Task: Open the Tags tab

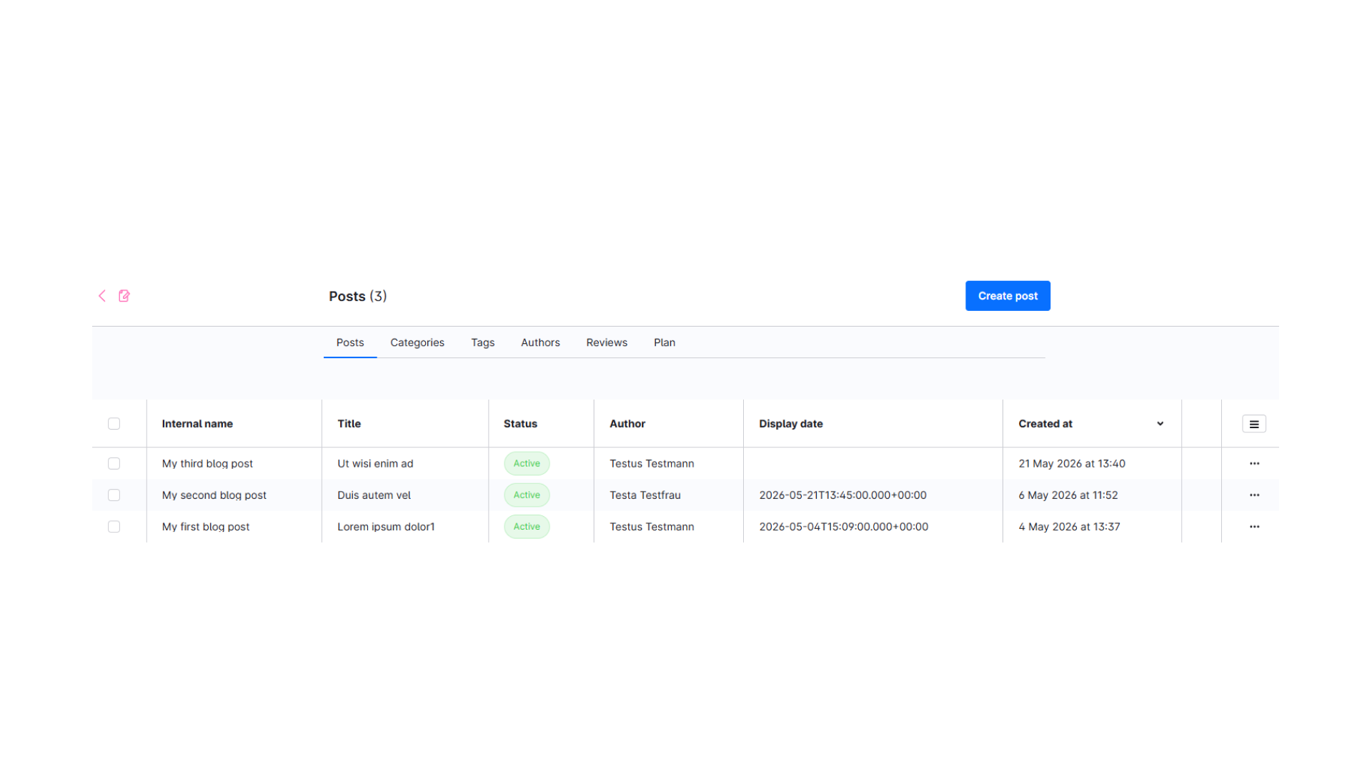Action: pos(483,342)
